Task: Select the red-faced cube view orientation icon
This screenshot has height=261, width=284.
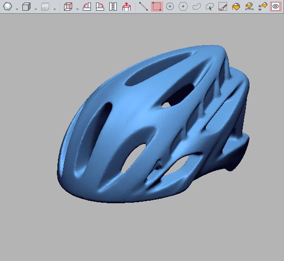Action: (68, 7)
